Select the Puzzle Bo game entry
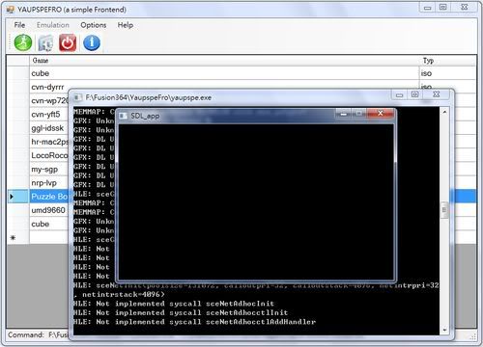The width and height of the screenshot is (483, 347). click(x=49, y=197)
